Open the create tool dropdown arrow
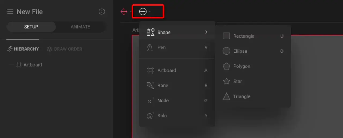This screenshot has height=138, width=343. pos(150,11)
